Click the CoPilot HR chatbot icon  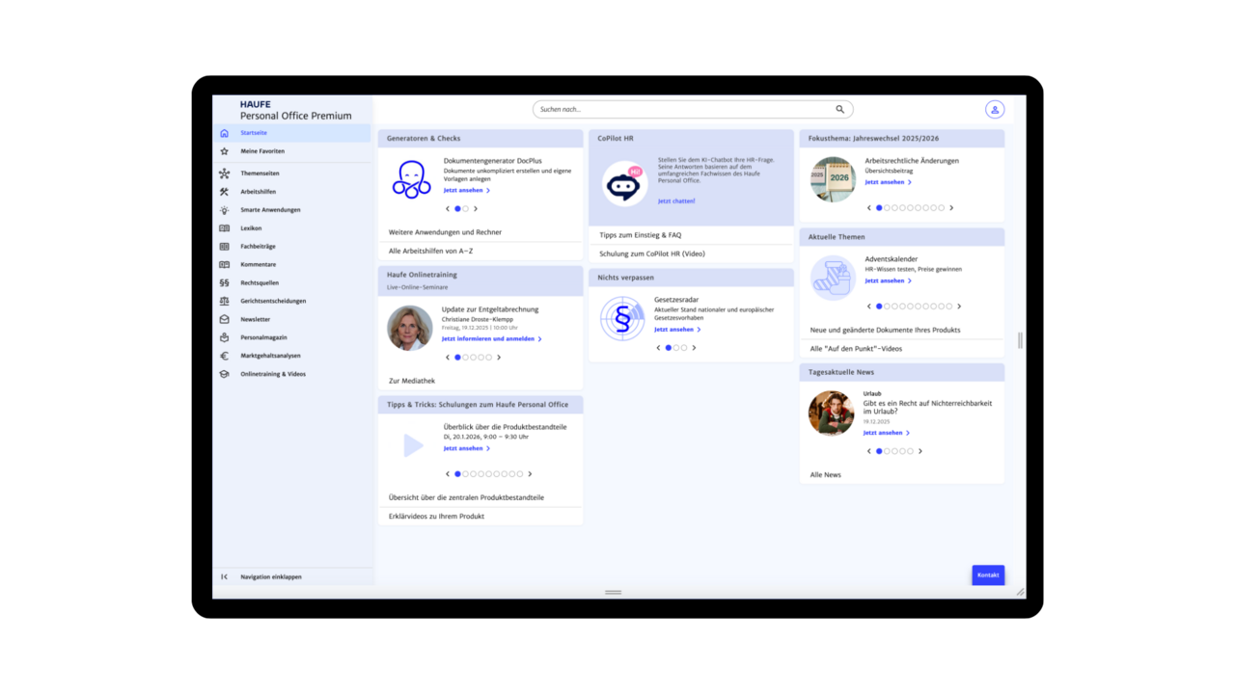pos(624,183)
